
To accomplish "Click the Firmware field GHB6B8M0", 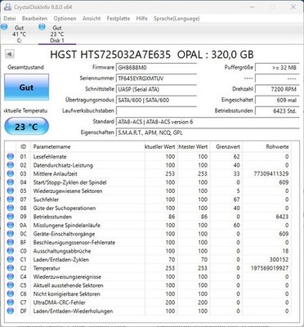I will pyautogui.click(x=156, y=67).
